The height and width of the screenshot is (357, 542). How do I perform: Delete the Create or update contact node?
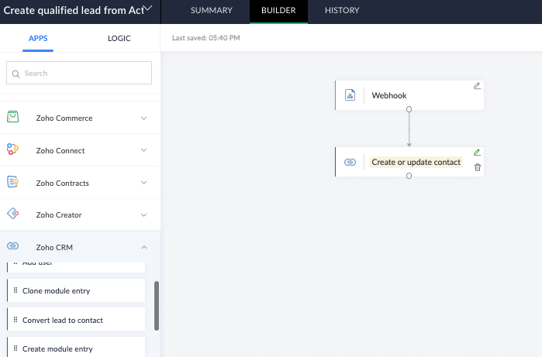click(478, 167)
